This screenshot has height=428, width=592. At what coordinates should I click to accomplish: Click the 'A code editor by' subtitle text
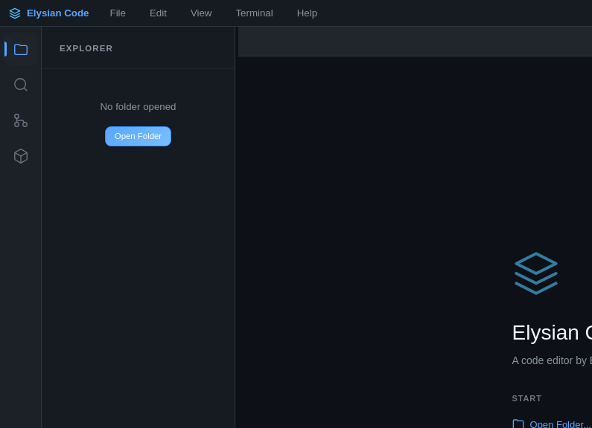pyautogui.click(x=552, y=360)
